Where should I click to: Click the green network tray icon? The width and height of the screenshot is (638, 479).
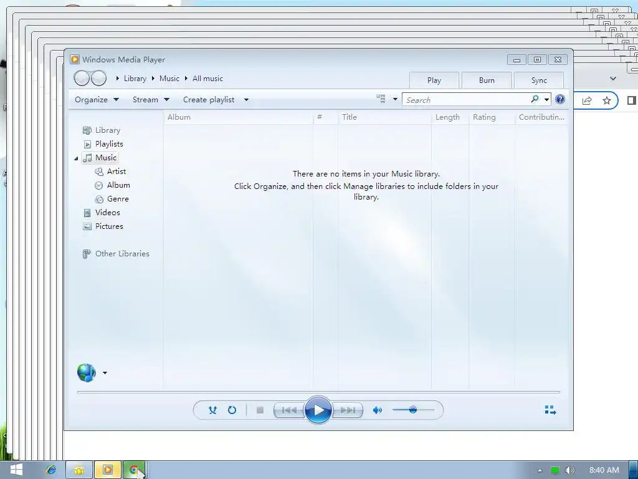pyautogui.click(x=555, y=470)
